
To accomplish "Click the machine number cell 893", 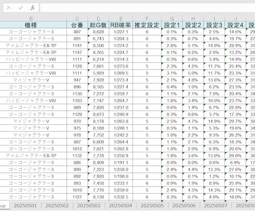I will [x=77, y=183].
